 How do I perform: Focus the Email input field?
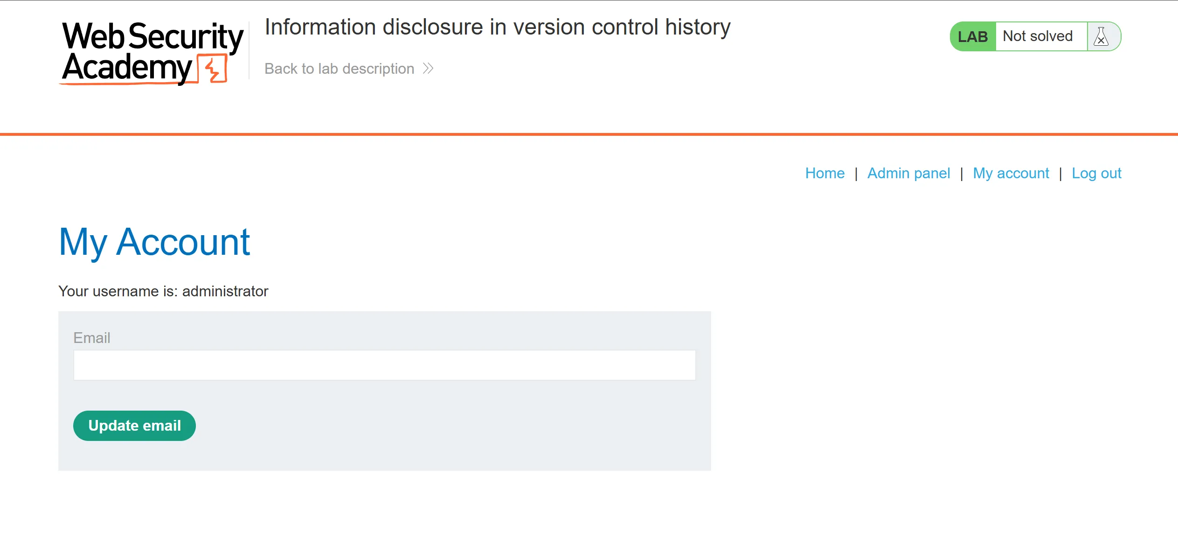[384, 365]
